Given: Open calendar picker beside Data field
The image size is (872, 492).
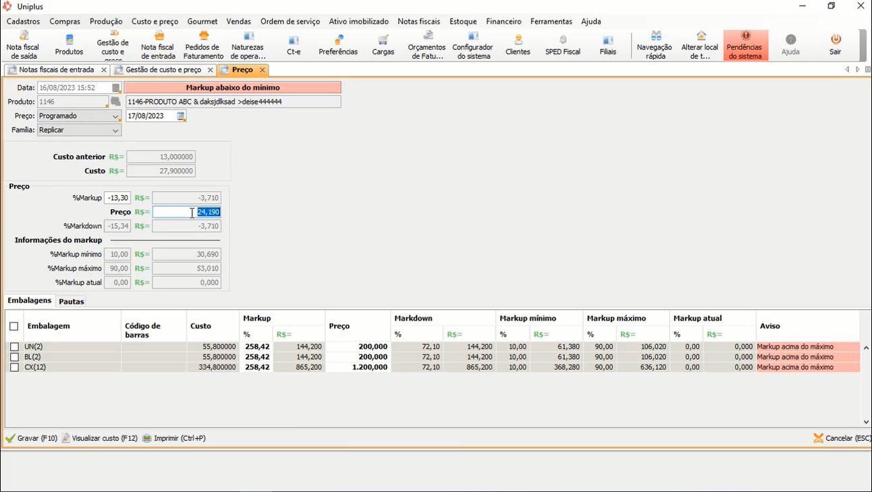Looking at the screenshot, I should [116, 88].
